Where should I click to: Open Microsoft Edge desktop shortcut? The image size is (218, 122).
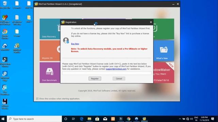[x=5, y=76]
